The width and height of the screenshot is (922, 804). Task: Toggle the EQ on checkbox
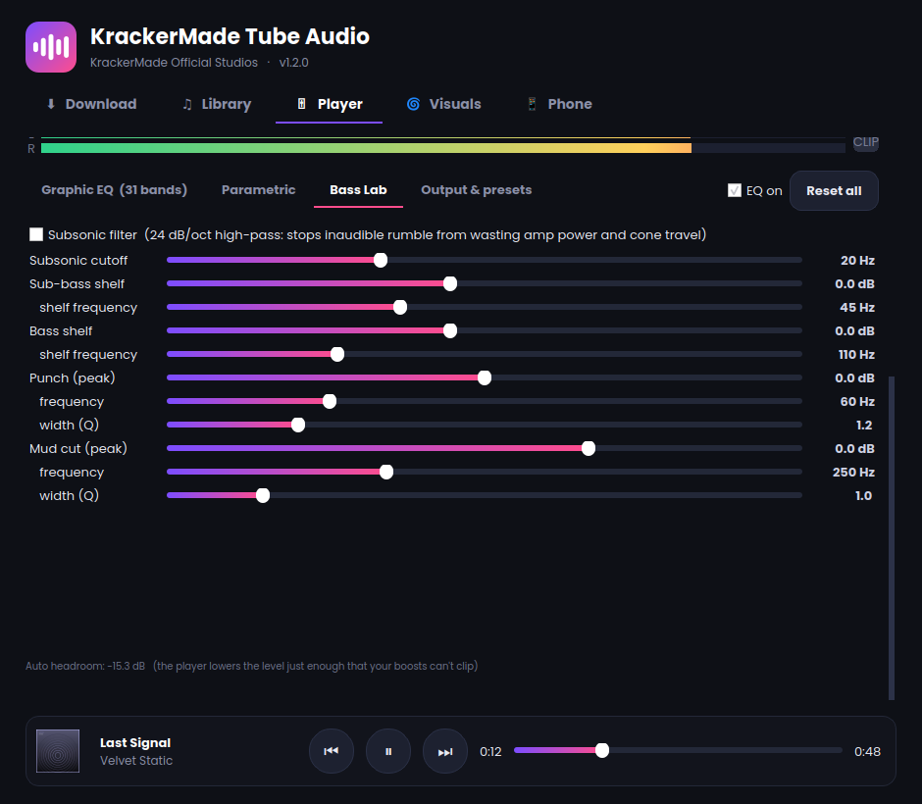pyautogui.click(x=735, y=190)
